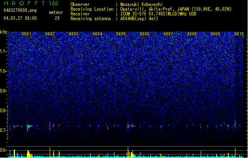Click the A504HB(yagi 4el) antenna text

tap(139, 19)
